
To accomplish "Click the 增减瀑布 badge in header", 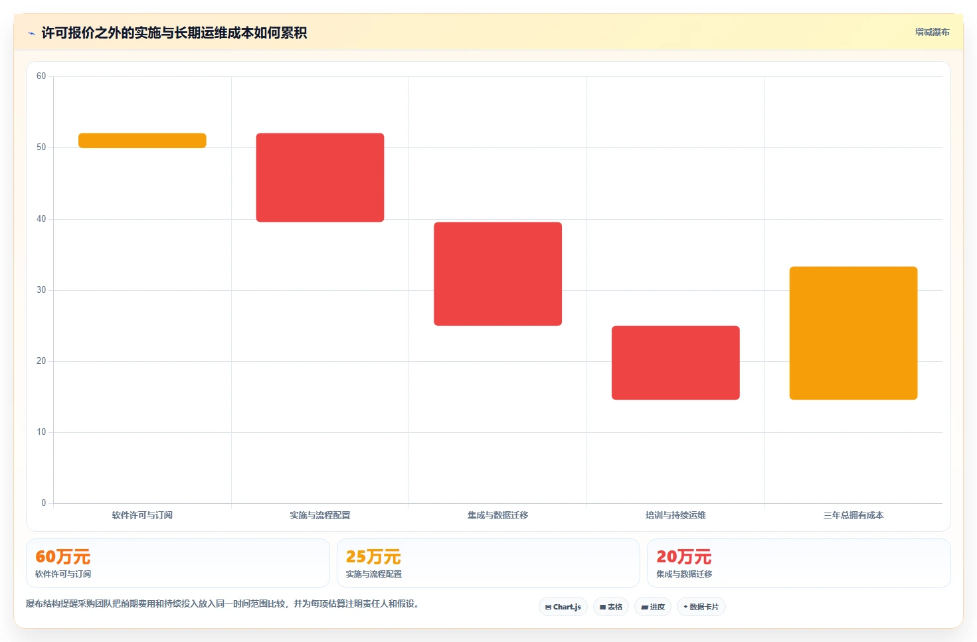I will click(932, 32).
